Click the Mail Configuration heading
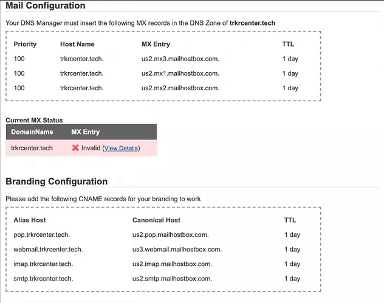Viewport: 384px width, 303px height. point(46,6)
